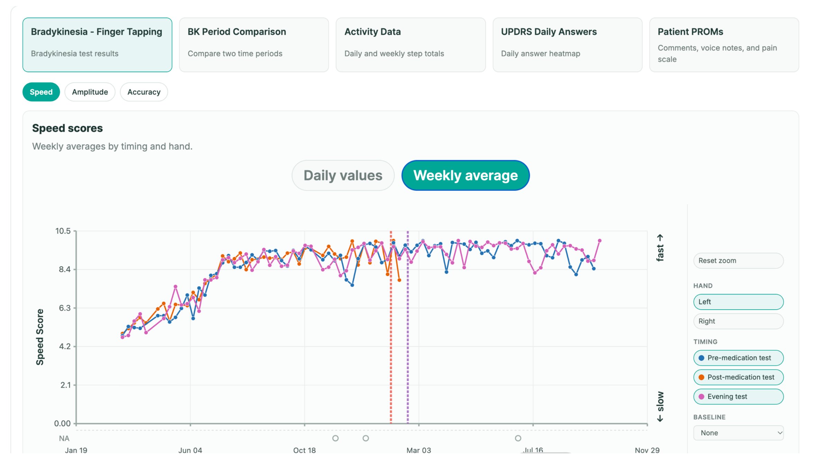
Task: Click the orange Post-medication legend dot
Action: click(701, 377)
